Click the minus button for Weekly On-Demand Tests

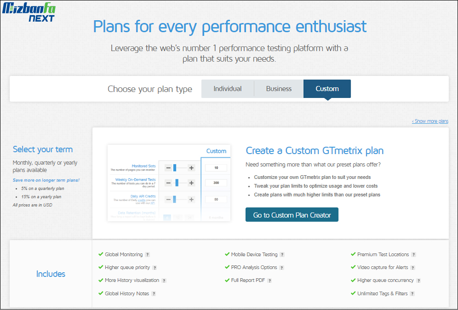pyautogui.click(x=168, y=183)
